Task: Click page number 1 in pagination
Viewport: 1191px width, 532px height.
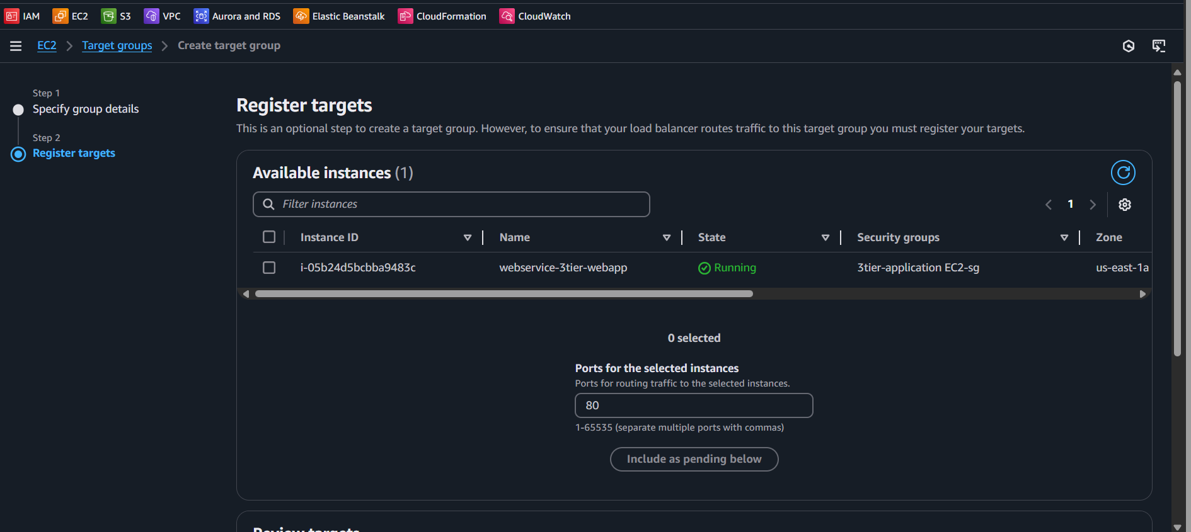Action: coord(1071,204)
